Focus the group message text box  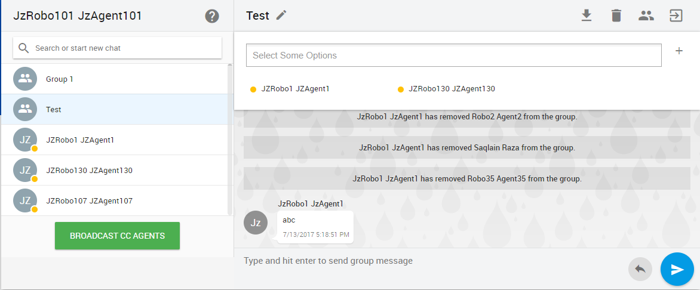coord(430,261)
